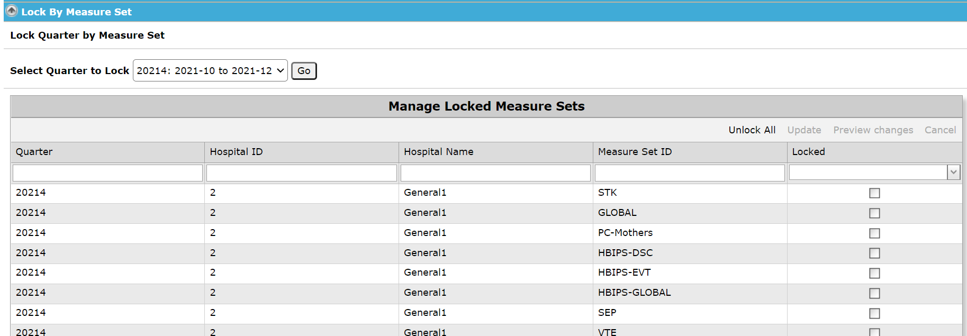
Task: Click the Update toolbar command
Action: (804, 130)
